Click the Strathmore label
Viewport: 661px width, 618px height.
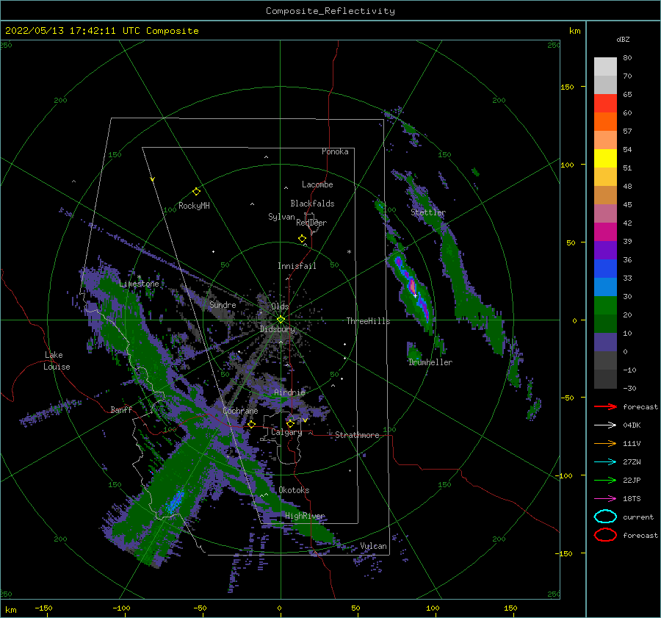(357, 435)
